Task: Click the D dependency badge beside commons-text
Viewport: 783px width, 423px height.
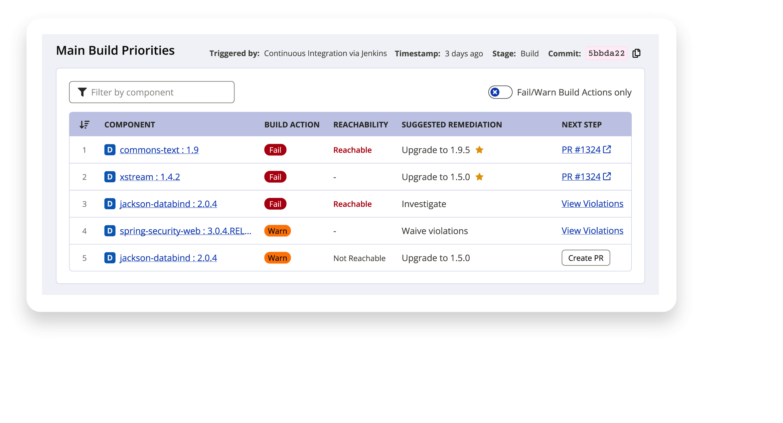Action: tap(110, 150)
